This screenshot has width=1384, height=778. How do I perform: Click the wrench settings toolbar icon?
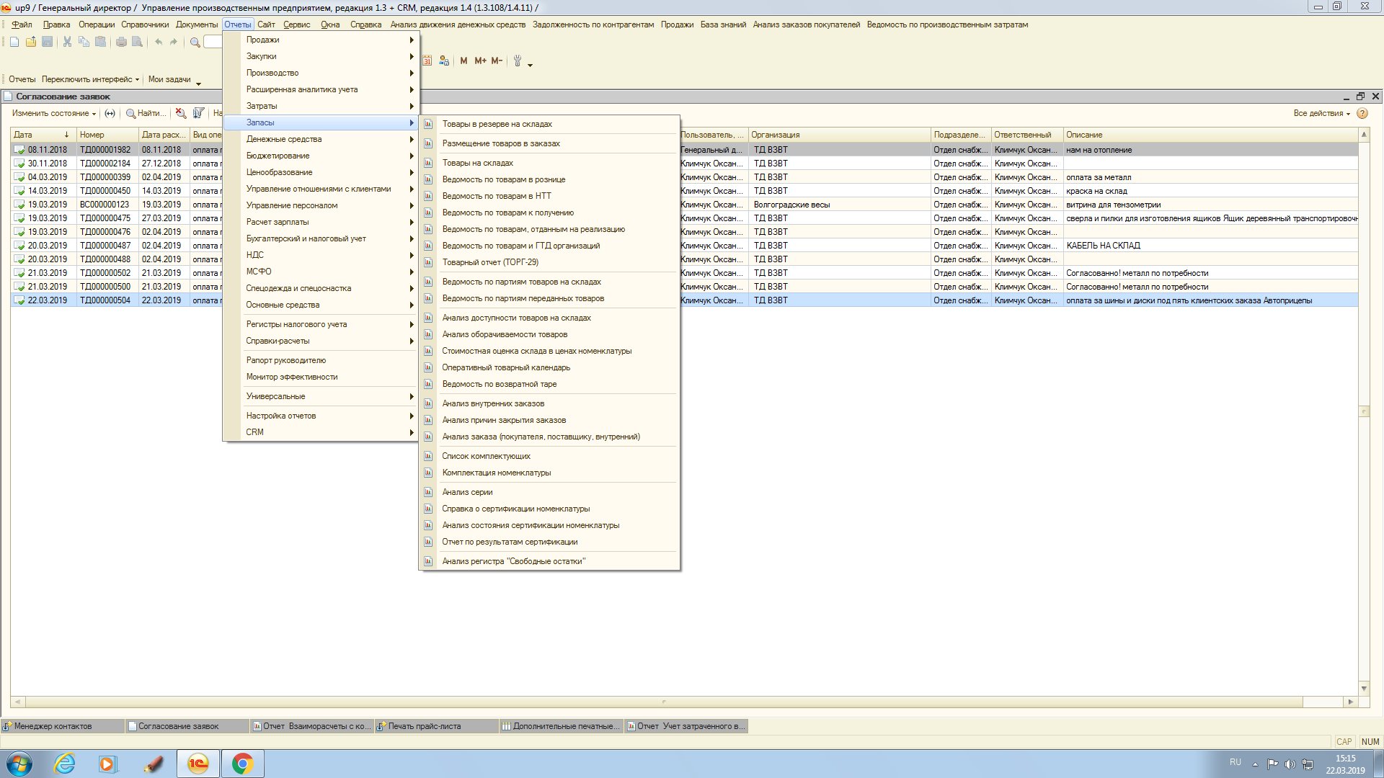518,61
